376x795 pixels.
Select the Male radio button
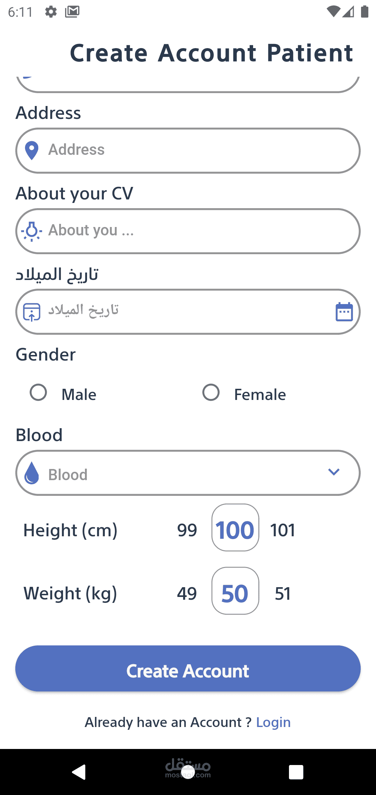[38, 393]
